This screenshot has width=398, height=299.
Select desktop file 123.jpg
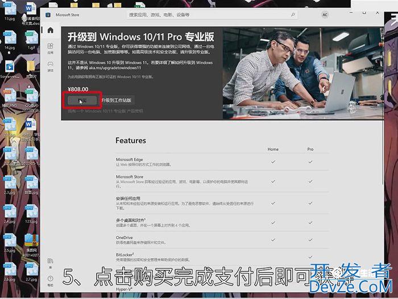pyautogui.click(x=31, y=214)
